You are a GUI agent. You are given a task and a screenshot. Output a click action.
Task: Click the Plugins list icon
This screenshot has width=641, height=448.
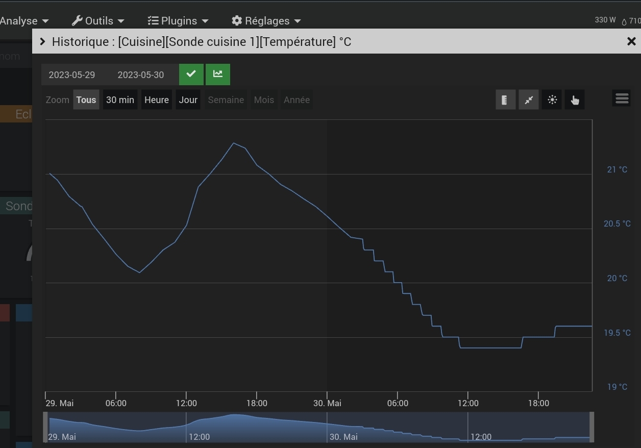pos(153,21)
